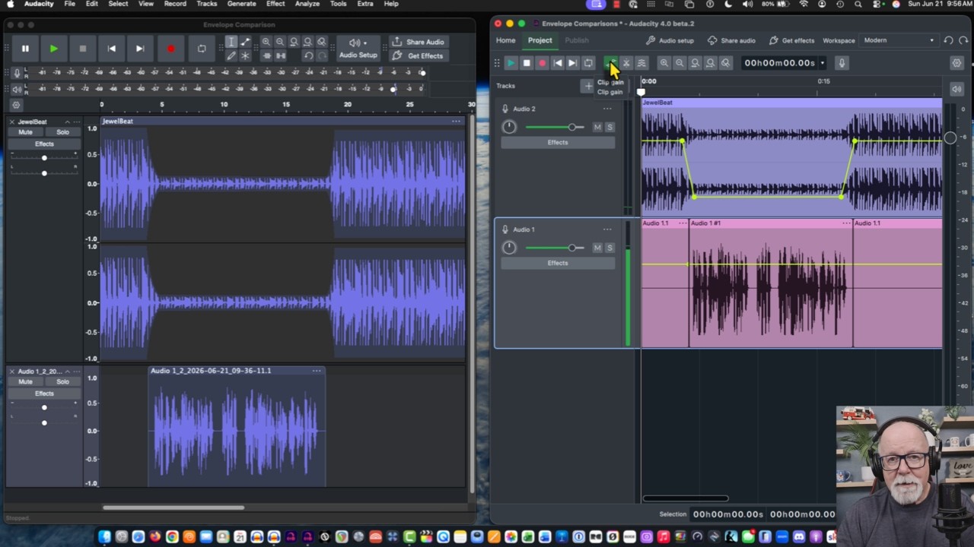This screenshot has height=547, width=974.
Task: Toggle M mute on Audio 1 track
Action: click(x=597, y=248)
